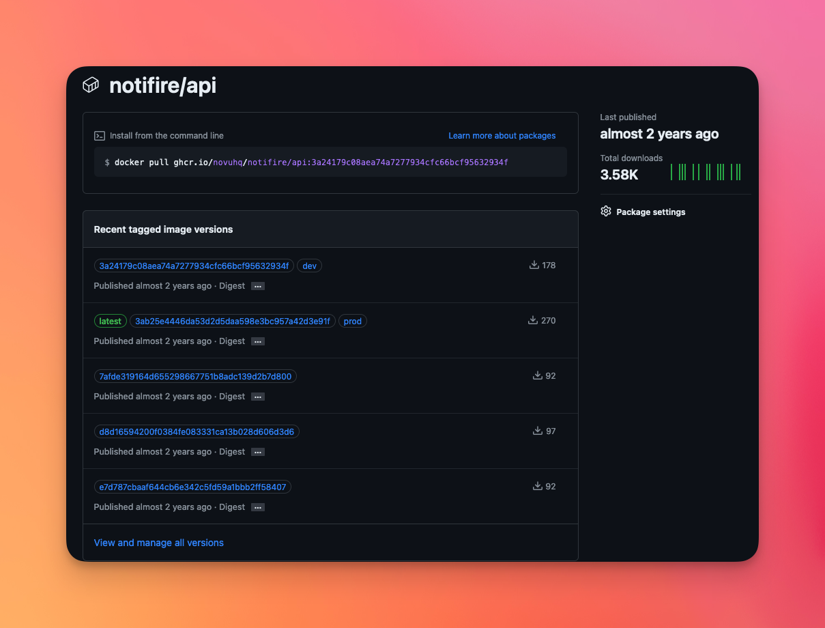Click Published almost 2 years ago under dev tag
Image resolution: width=825 pixels, height=628 pixels.
tap(153, 286)
